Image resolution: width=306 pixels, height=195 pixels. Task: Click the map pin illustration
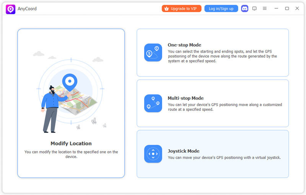coord(70,82)
